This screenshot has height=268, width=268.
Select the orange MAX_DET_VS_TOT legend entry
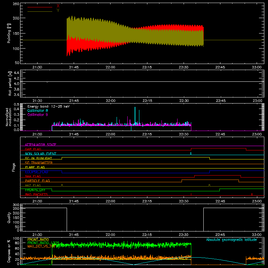coord(41,246)
